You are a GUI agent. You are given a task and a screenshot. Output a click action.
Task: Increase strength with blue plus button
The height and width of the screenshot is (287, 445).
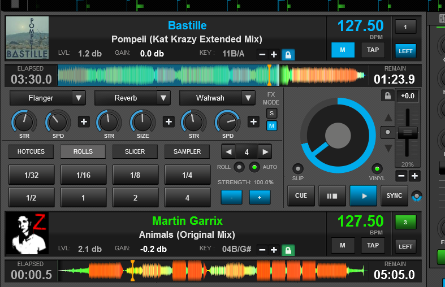(x=260, y=198)
